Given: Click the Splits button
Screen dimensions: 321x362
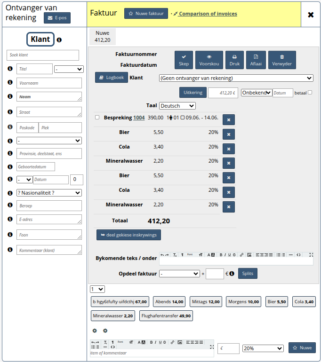Looking at the screenshot, I should (x=248, y=273).
